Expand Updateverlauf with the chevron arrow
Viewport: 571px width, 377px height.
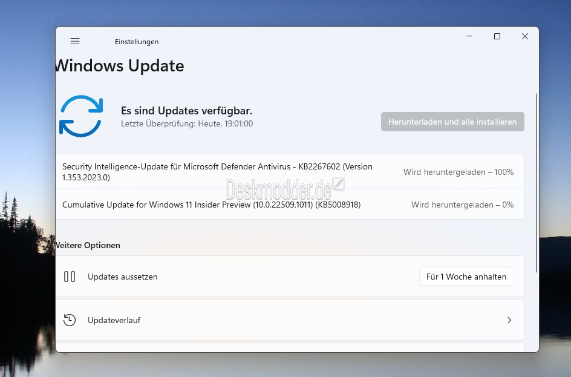[509, 320]
